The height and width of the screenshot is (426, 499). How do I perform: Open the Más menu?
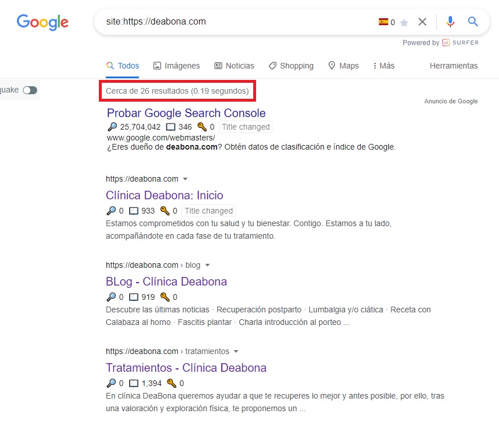384,66
